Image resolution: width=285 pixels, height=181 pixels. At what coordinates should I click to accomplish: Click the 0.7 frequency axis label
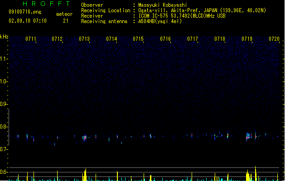4,149
